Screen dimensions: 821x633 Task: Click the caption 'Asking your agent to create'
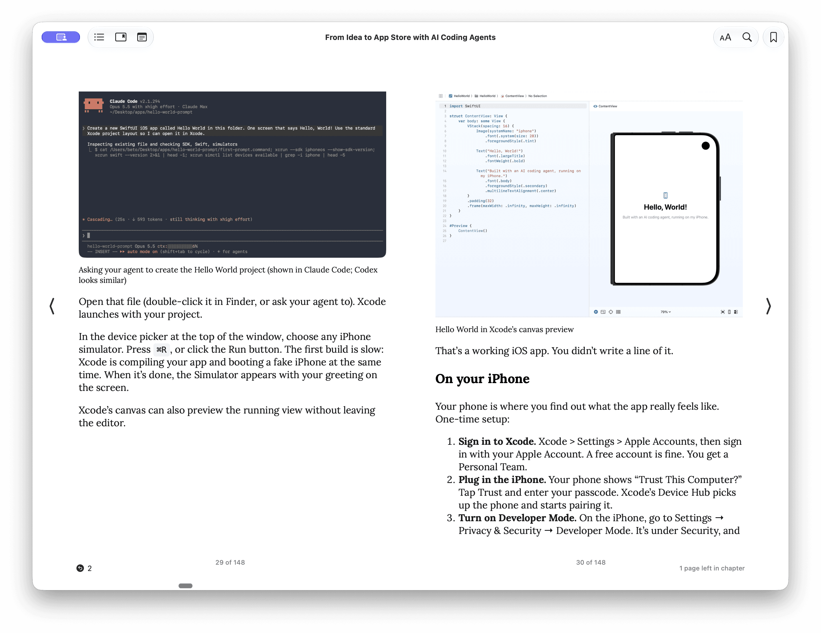pyautogui.click(x=228, y=275)
